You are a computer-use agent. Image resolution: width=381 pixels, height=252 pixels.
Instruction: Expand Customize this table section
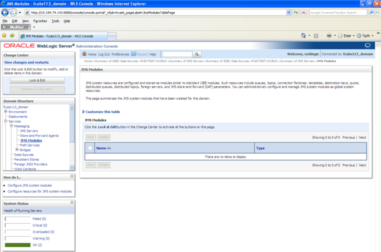click(102, 112)
